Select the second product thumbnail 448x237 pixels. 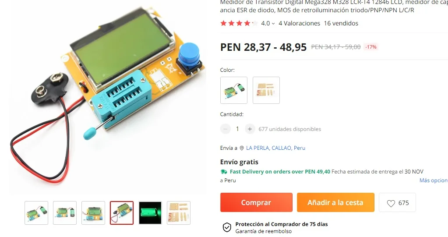(65, 213)
